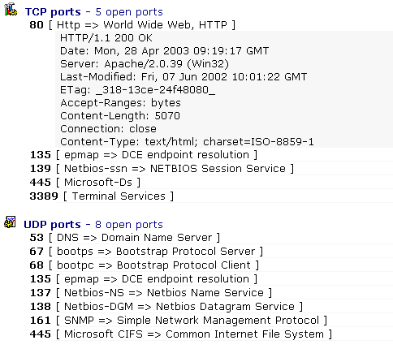Viewport: 393px width, 349px height.
Task: Select UDP port 68 bootpc entry
Action: pyautogui.click(x=145, y=265)
